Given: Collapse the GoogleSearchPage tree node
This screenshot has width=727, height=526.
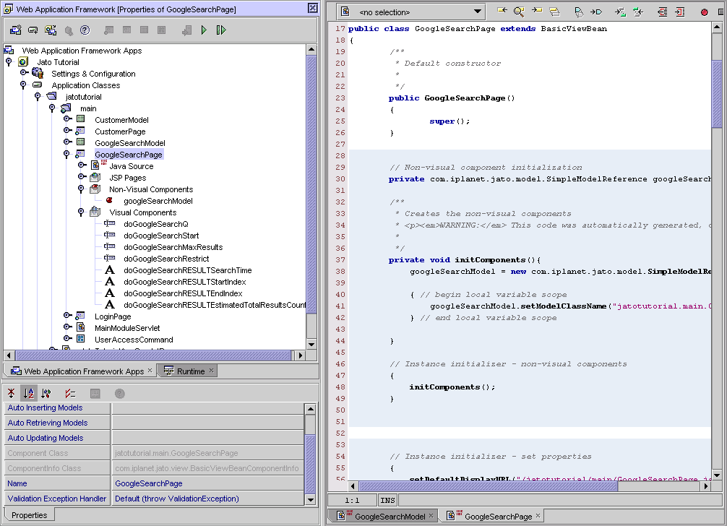Looking at the screenshot, I should 66,155.
